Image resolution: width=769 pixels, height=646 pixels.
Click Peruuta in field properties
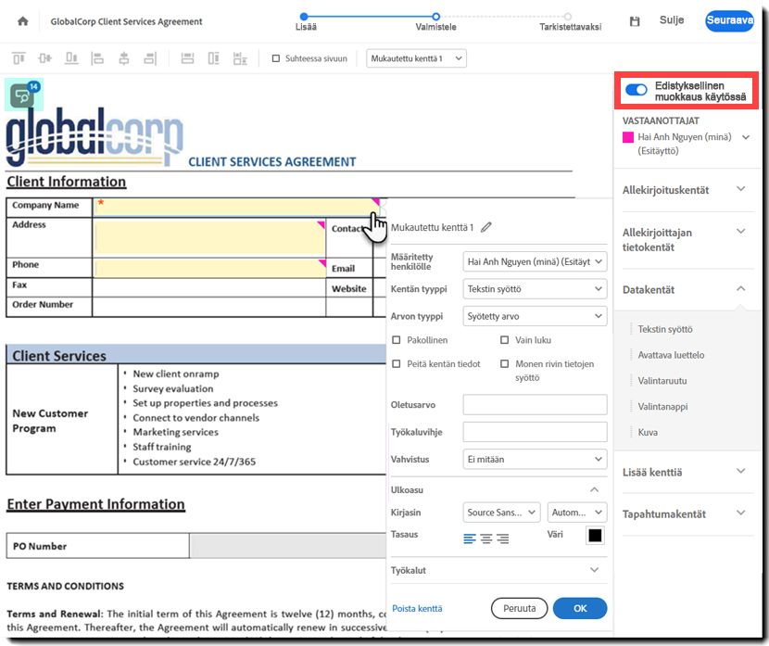(520, 608)
